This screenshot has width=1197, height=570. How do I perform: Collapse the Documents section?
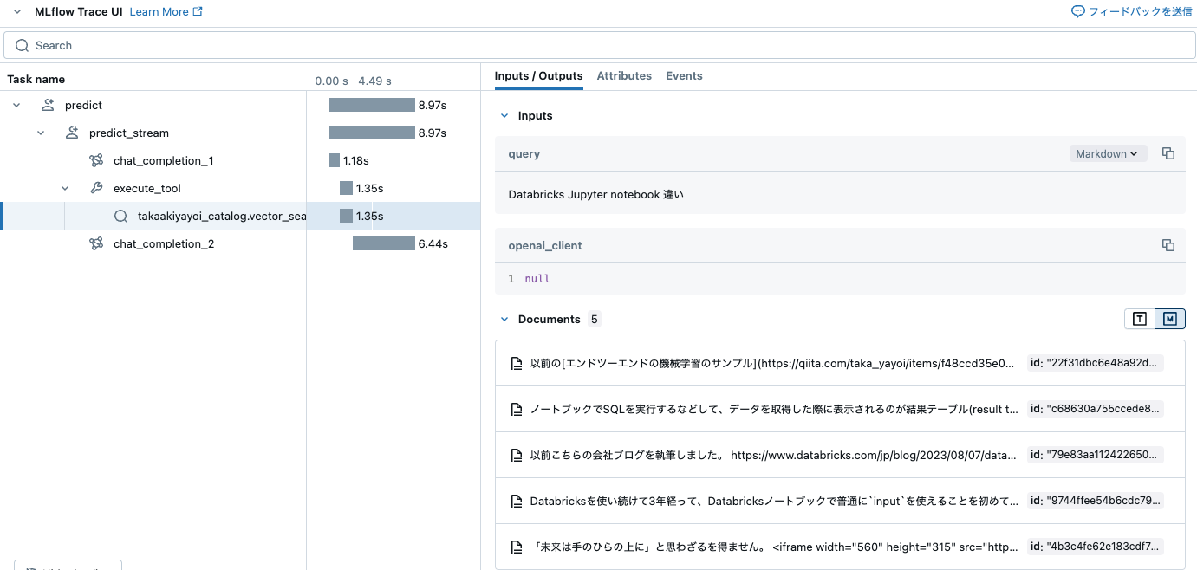tap(504, 319)
